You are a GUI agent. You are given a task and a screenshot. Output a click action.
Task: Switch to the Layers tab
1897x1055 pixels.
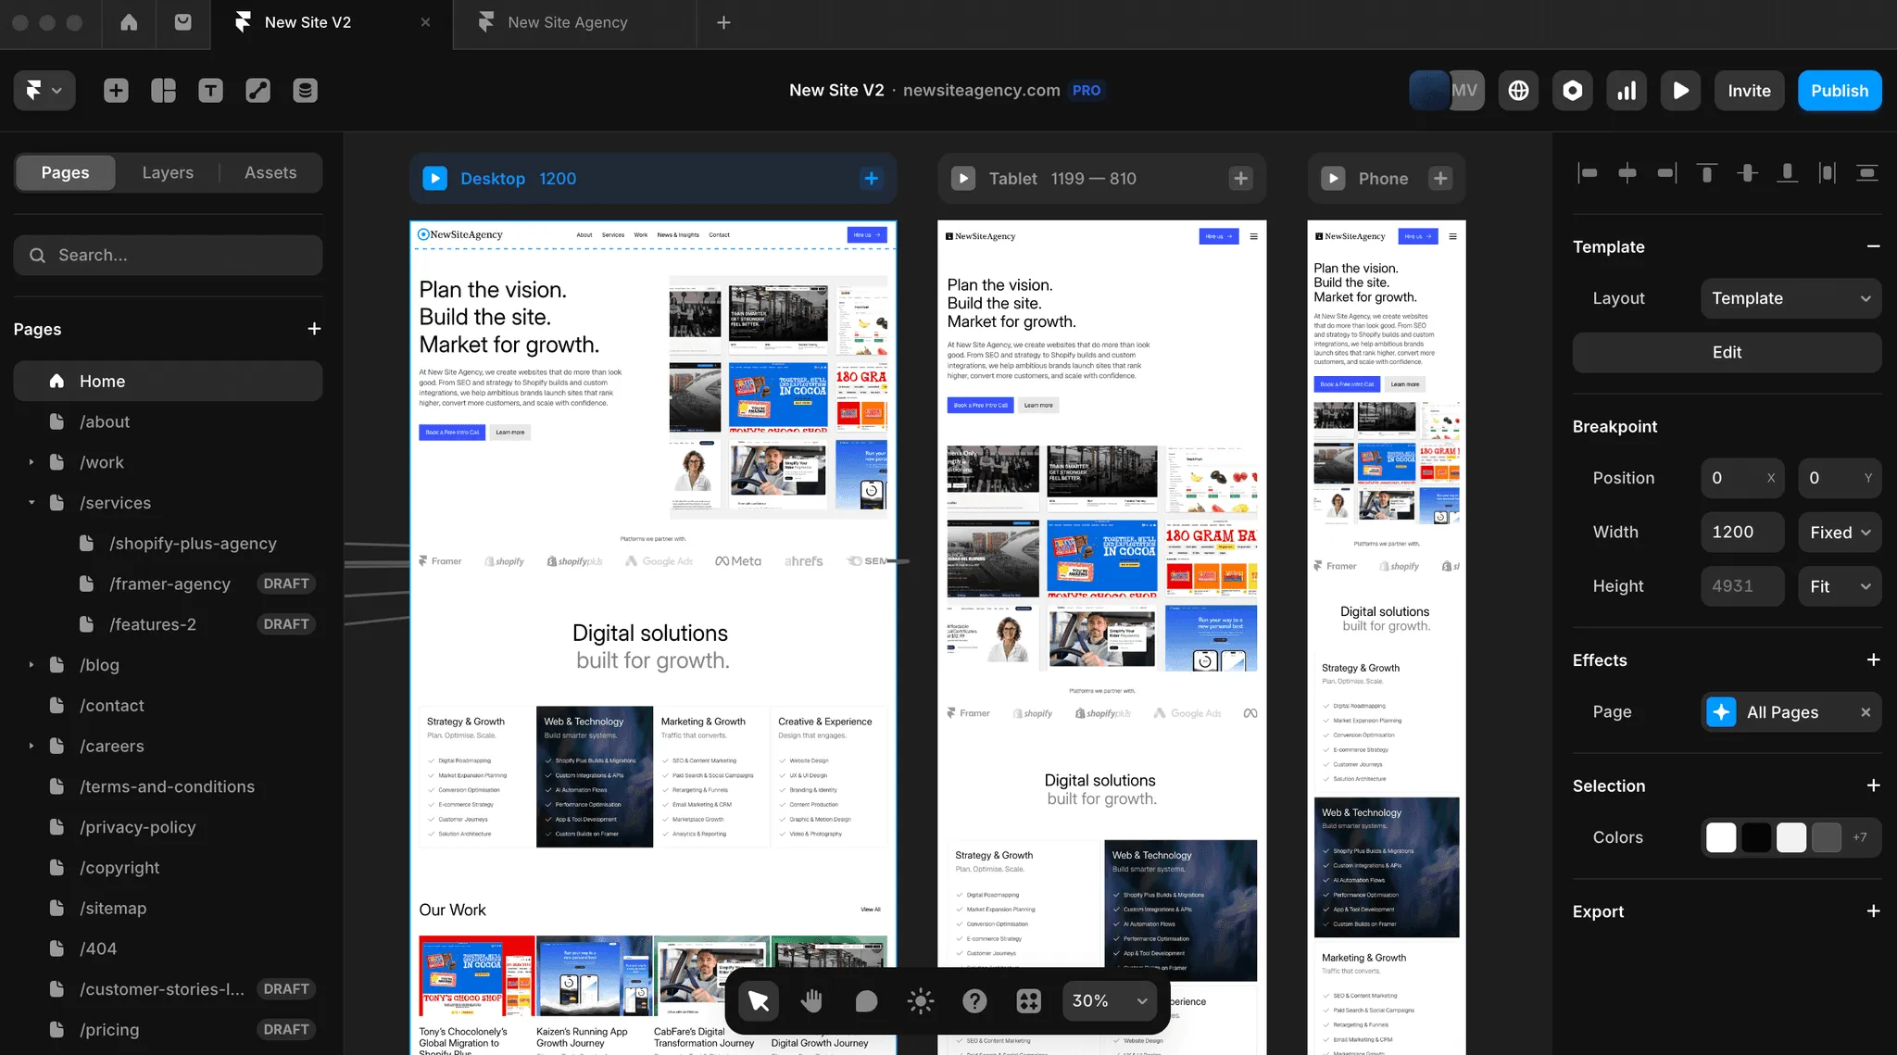(x=168, y=172)
